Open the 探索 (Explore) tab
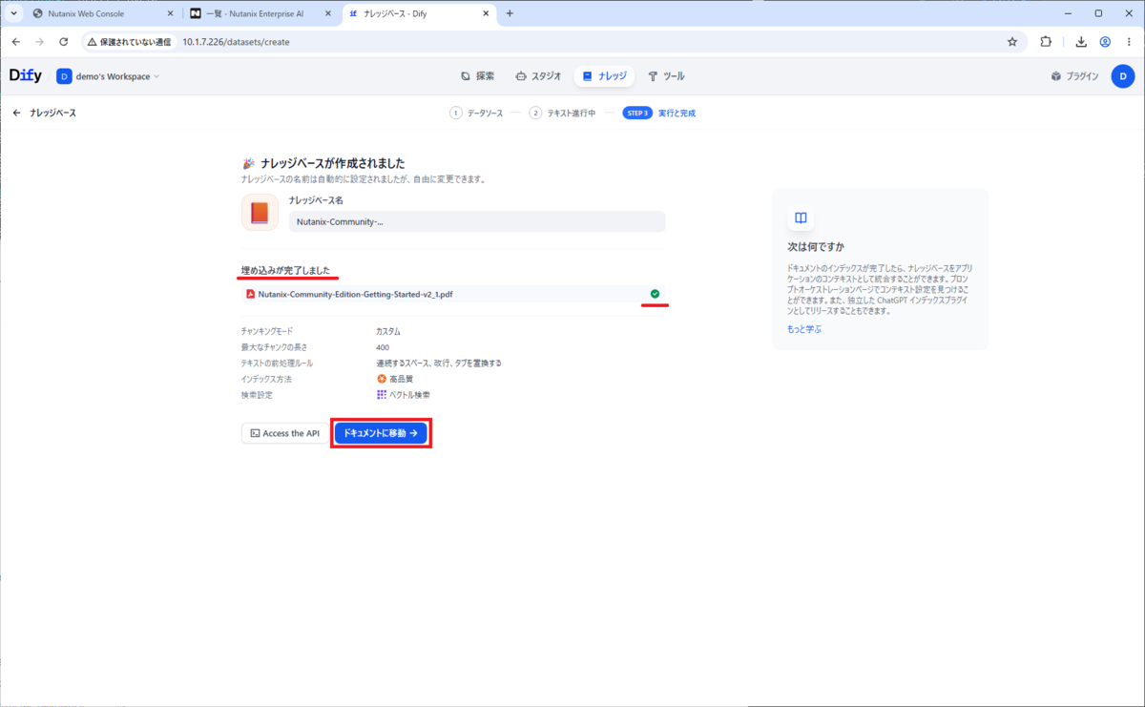Image resolution: width=1145 pixels, height=707 pixels. coord(477,76)
